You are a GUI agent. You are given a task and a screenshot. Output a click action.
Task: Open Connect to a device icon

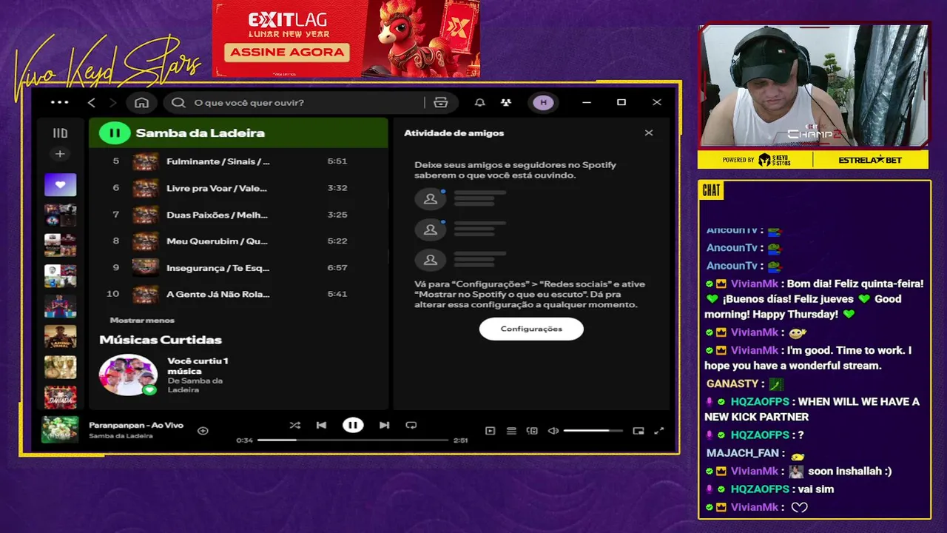click(532, 431)
